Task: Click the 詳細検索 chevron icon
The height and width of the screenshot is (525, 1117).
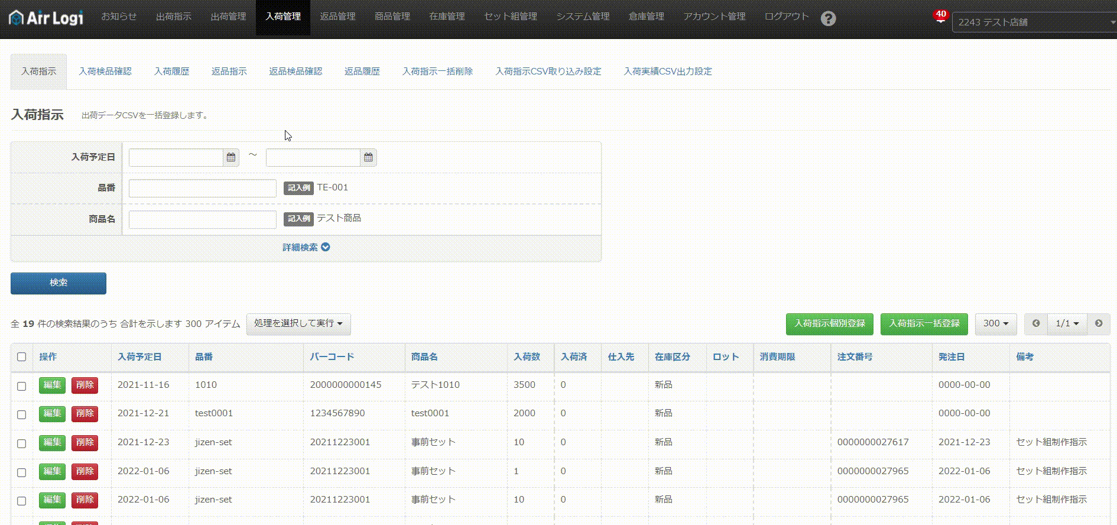Action: coord(326,247)
